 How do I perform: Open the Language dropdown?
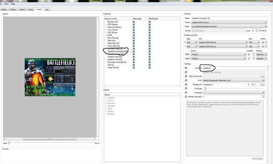[234, 93]
